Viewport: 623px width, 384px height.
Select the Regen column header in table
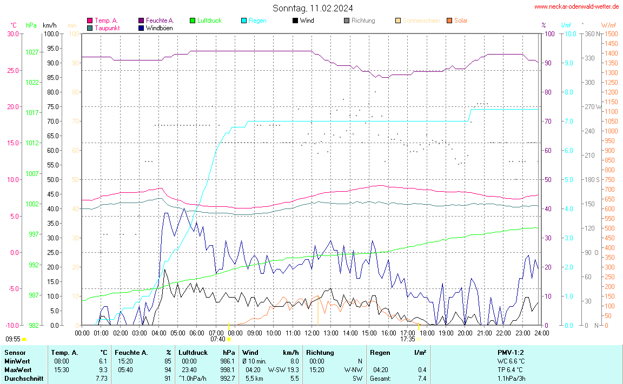tap(380, 353)
